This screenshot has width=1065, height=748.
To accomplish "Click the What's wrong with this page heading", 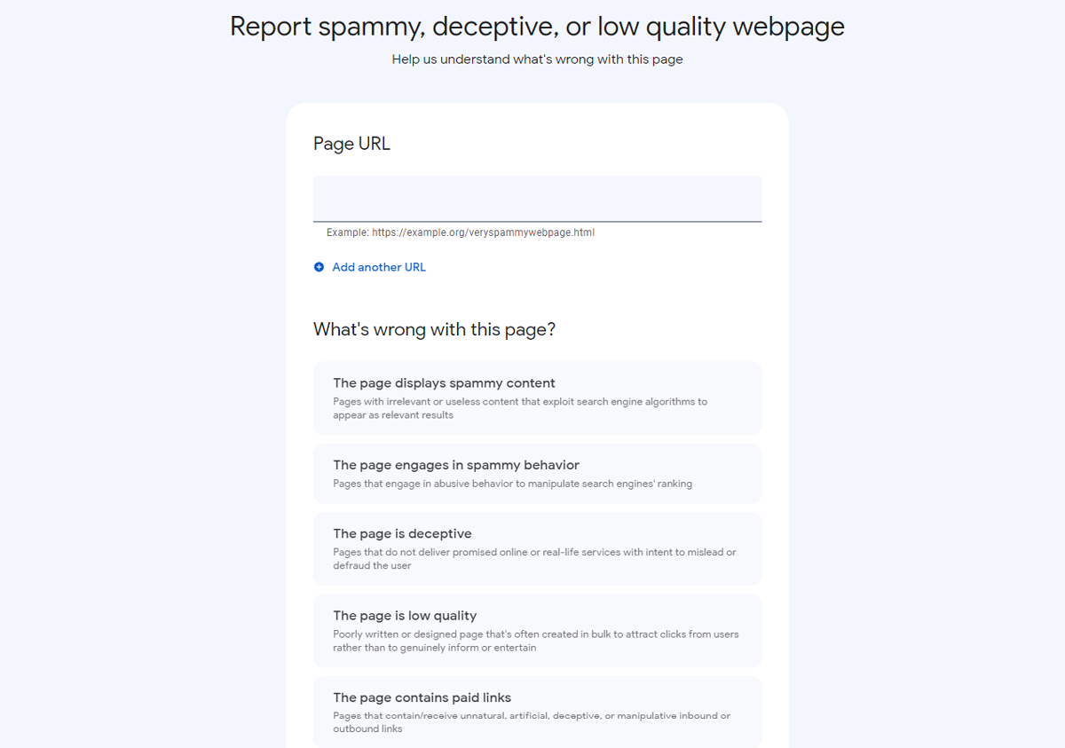I will click(434, 329).
